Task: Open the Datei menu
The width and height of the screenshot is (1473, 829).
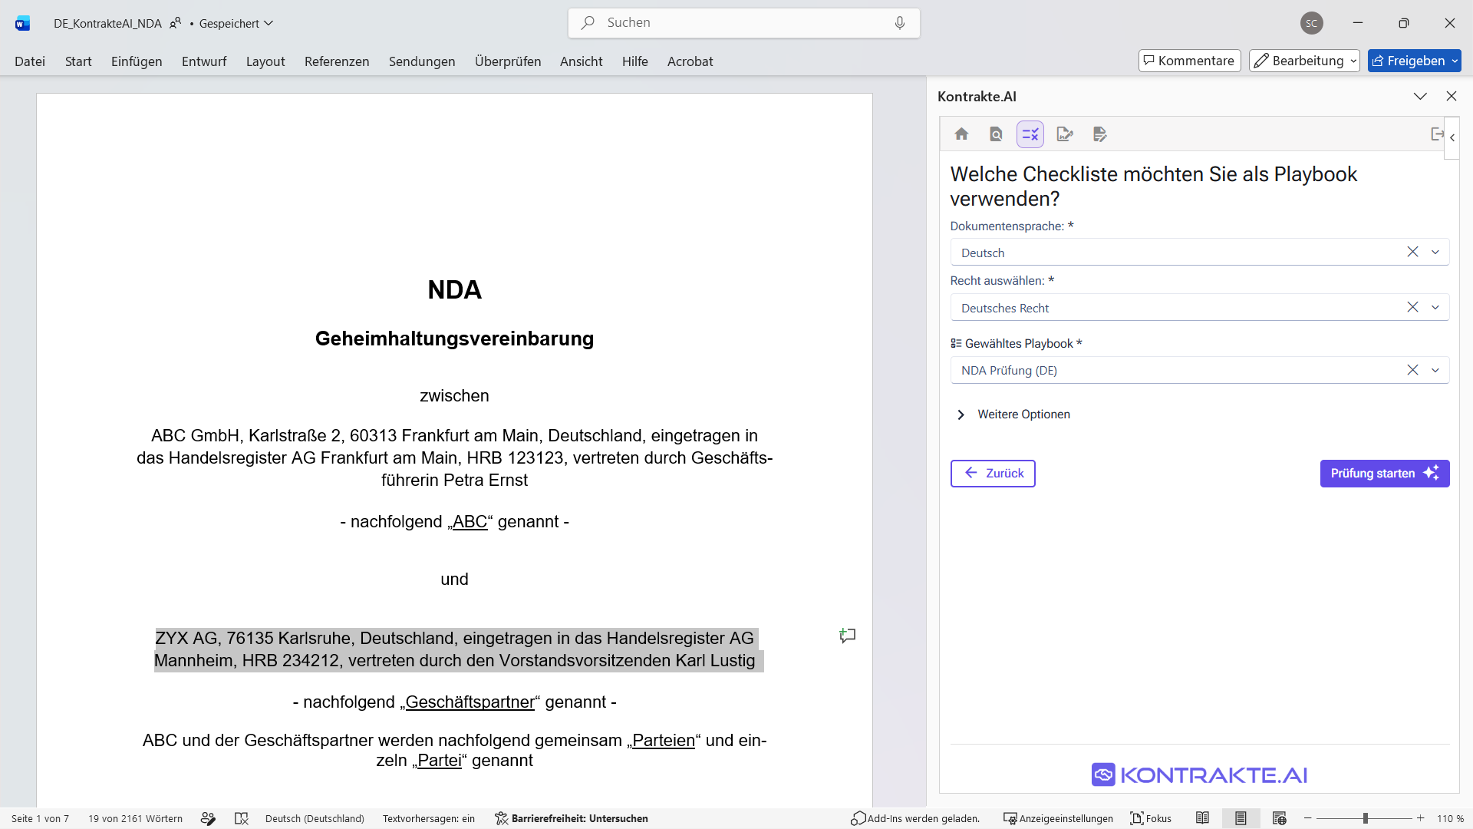Action: (30, 61)
